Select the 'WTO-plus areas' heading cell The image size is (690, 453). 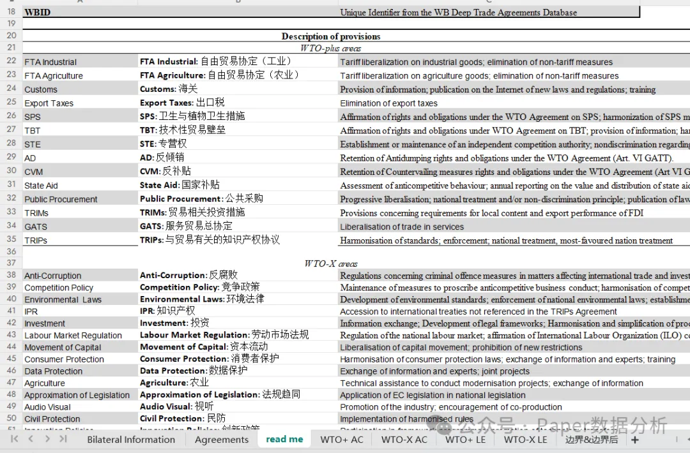click(x=331, y=48)
